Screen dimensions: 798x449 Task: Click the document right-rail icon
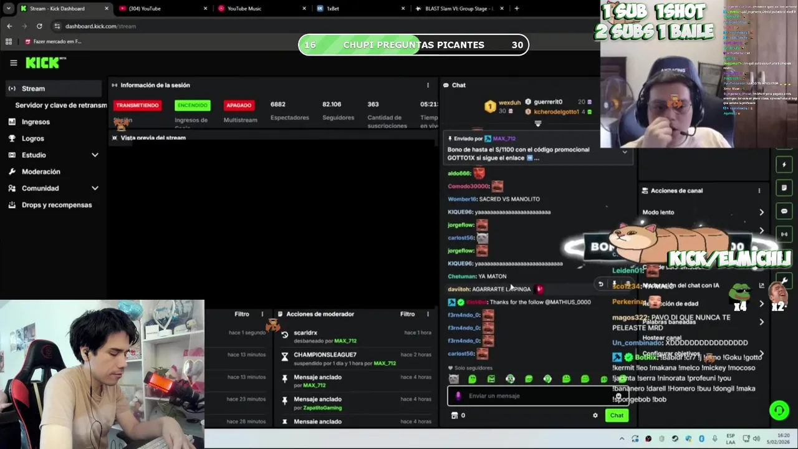pyautogui.click(x=784, y=188)
